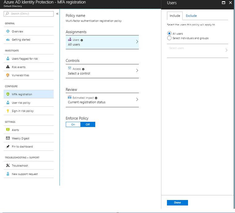Open the Alerts settings label

click(15, 130)
